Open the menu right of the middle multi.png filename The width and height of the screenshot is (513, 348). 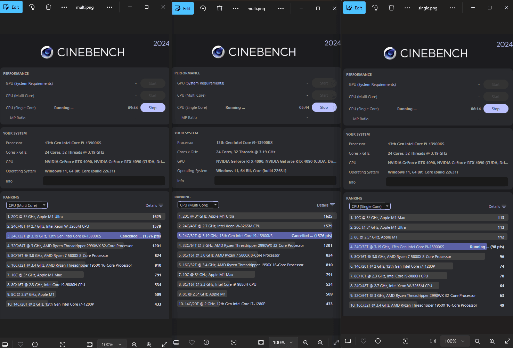(x=281, y=8)
